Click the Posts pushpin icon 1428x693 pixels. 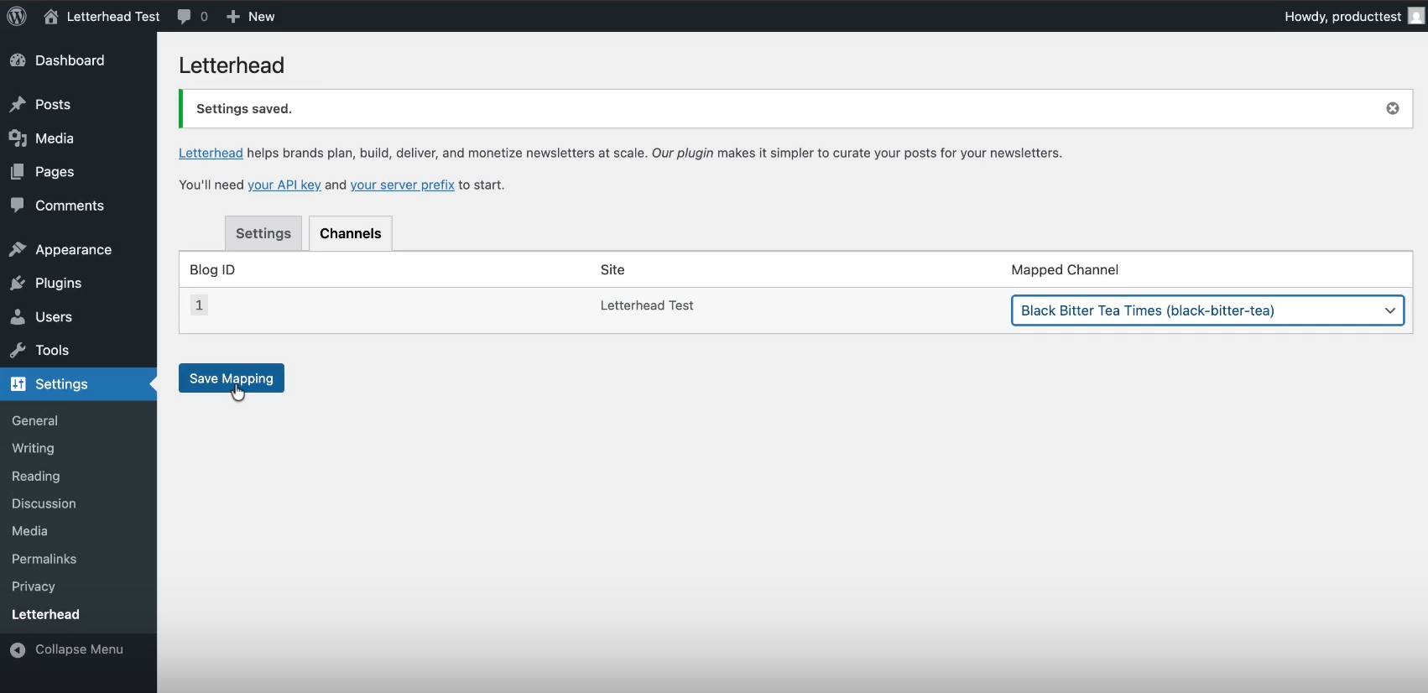coord(18,105)
